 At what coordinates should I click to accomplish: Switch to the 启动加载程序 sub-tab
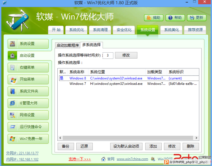click(68, 45)
